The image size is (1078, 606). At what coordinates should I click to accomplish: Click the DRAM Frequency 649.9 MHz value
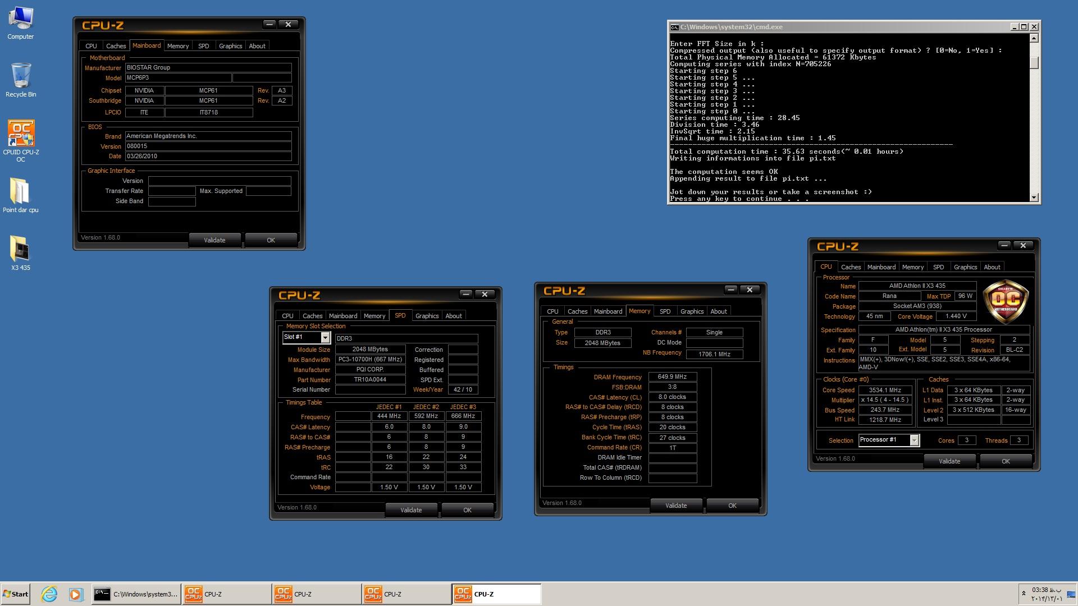coord(672,377)
